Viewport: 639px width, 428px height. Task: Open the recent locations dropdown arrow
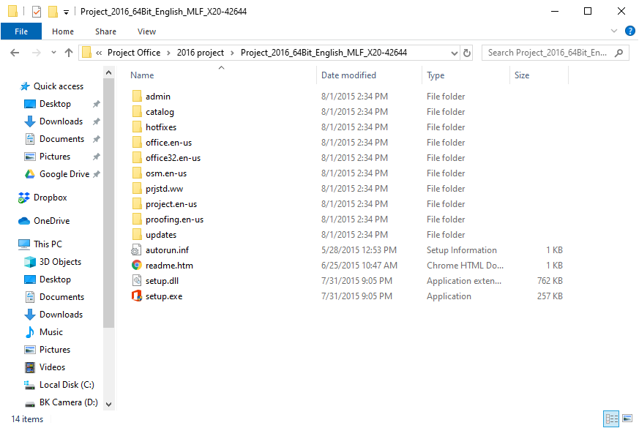53,53
